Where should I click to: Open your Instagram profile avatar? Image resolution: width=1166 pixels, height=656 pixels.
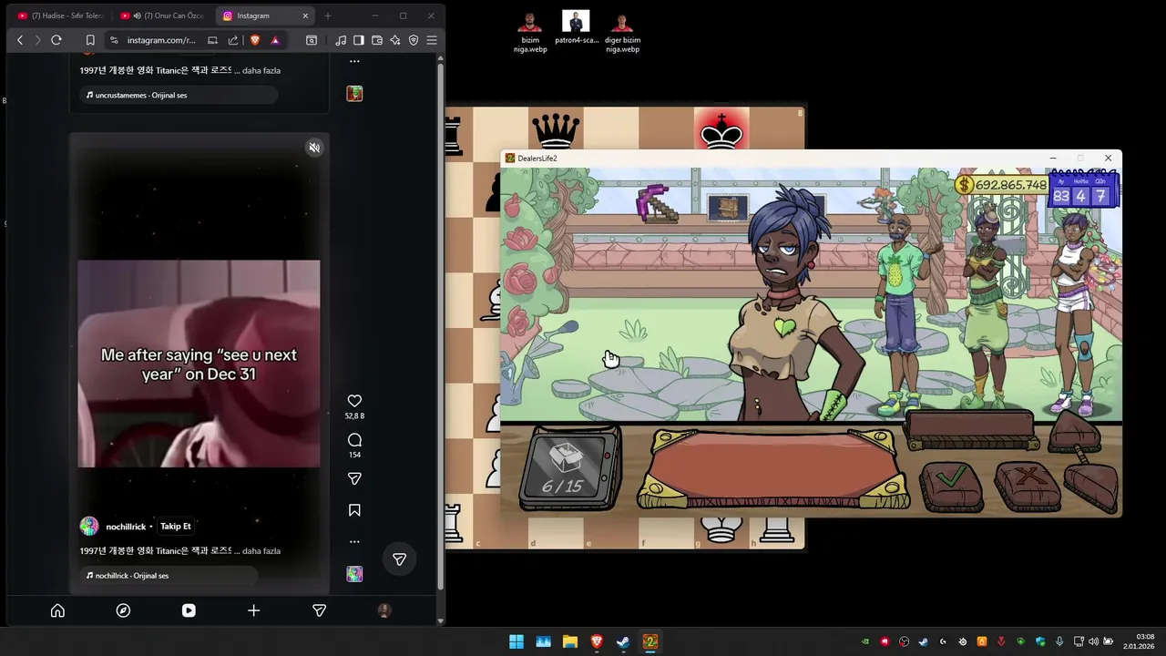tap(384, 610)
